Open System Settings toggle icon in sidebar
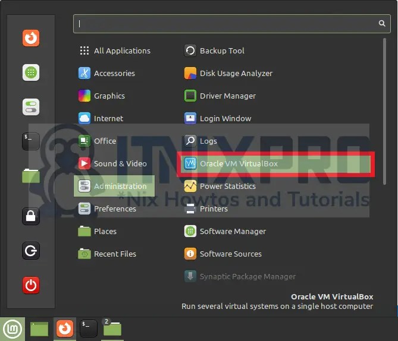This screenshot has width=398, height=341. [x=31, y=107]
